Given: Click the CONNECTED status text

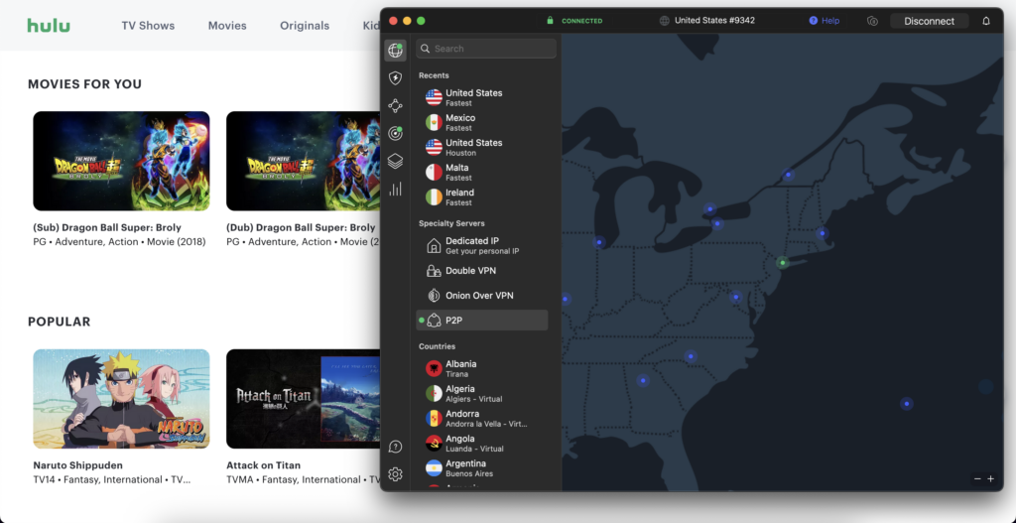Looking at the screenshot, I should pos(581,21).
